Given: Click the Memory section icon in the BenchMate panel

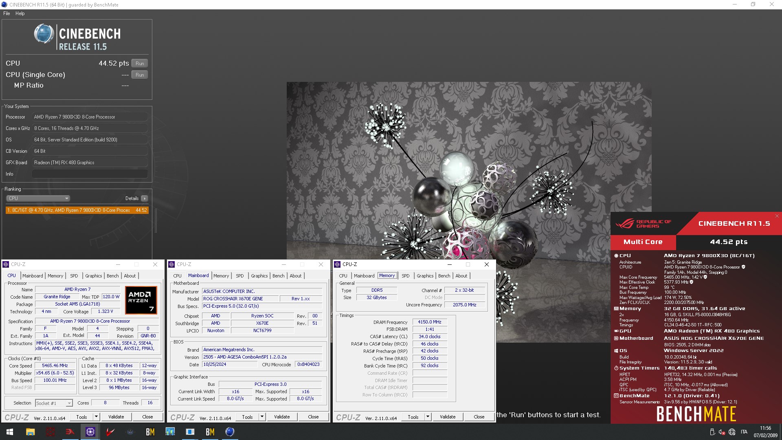Looking at the screenshot, I should click(x=616, y=309).
